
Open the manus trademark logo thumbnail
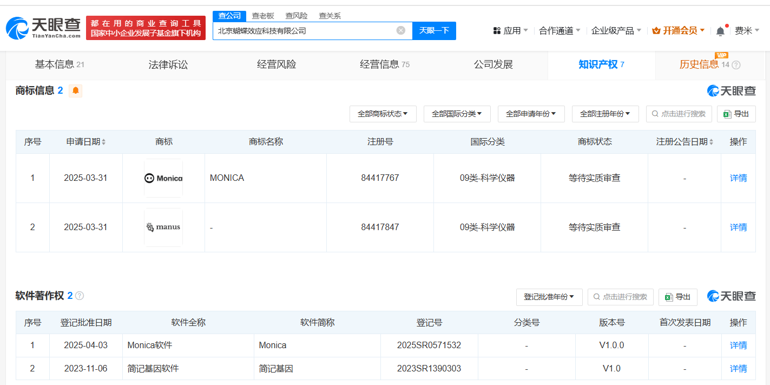pyautogui.click(x=163, y=227)
